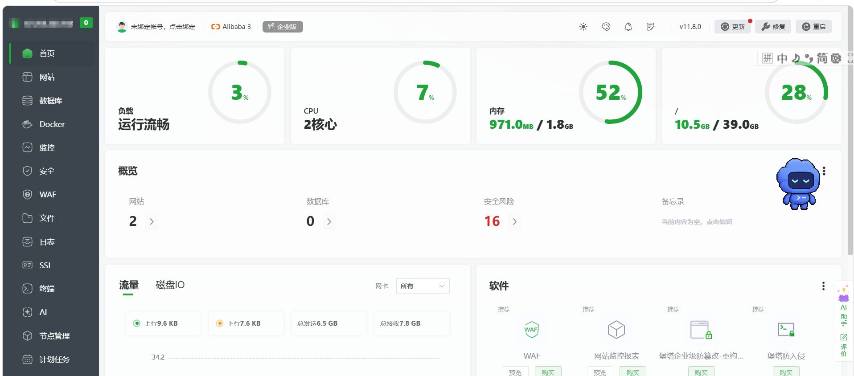Click the 负载 load 3% gauge
This screenshot has width=854, height=376.
click(240, 92)
